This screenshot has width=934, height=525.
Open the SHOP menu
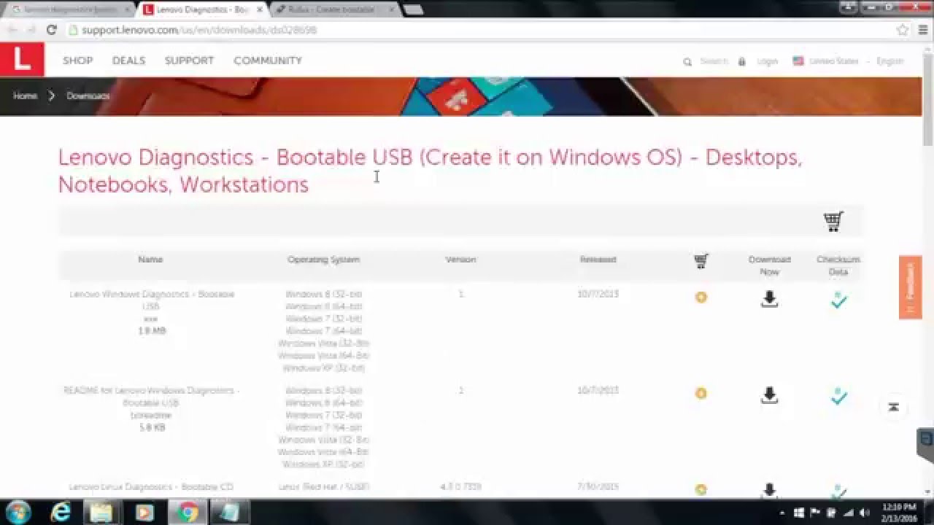(x=77, y=61)
